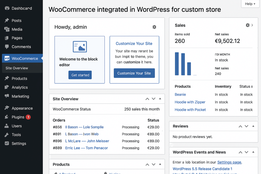This screenshot has width=261, height=174.
Task: Click the Sales bar chart
Action: click(x=186, y=64)
